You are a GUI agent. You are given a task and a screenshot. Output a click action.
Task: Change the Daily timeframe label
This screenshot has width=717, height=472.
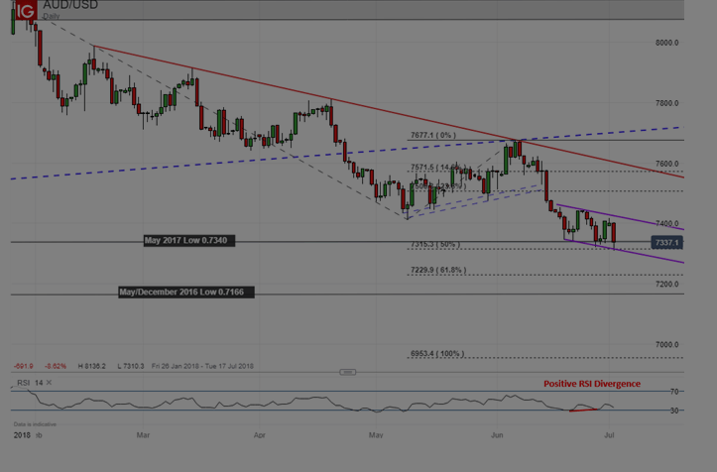click(52, 16)
